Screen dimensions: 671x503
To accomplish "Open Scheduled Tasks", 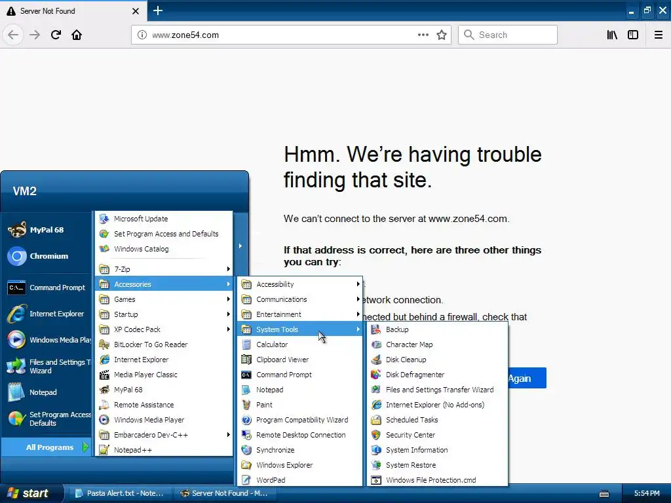I will click(x=437, y=420).
